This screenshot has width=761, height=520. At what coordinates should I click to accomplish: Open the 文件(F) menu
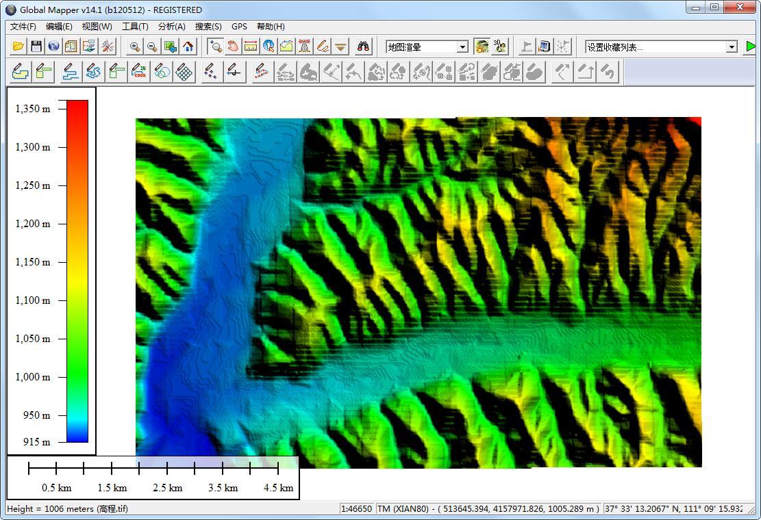pyautogui.click(x=23, y=27)
